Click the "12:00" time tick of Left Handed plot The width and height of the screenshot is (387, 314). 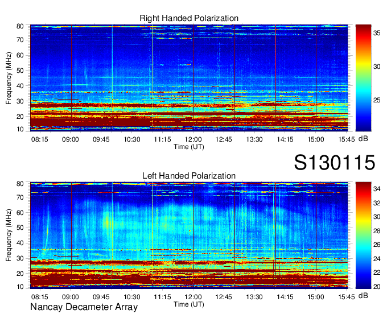(x=193, y=297)
